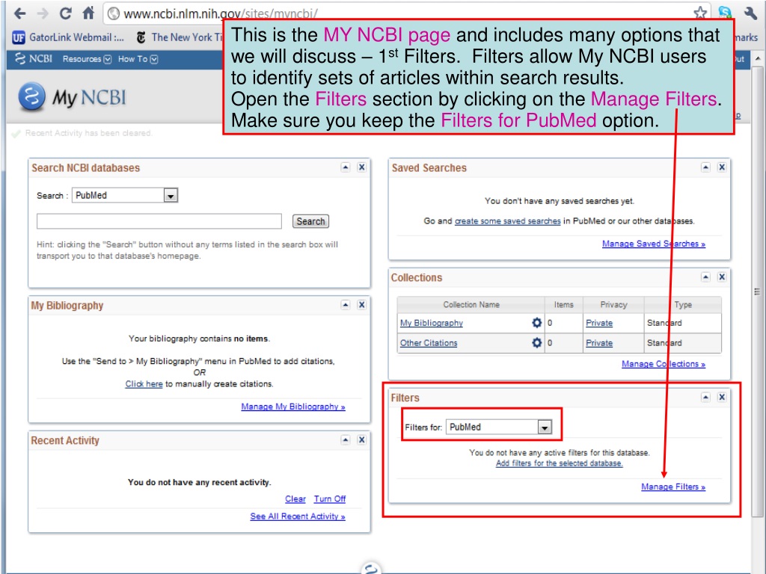
Task: Click here to manually create citations
Action: pos(144,383)
